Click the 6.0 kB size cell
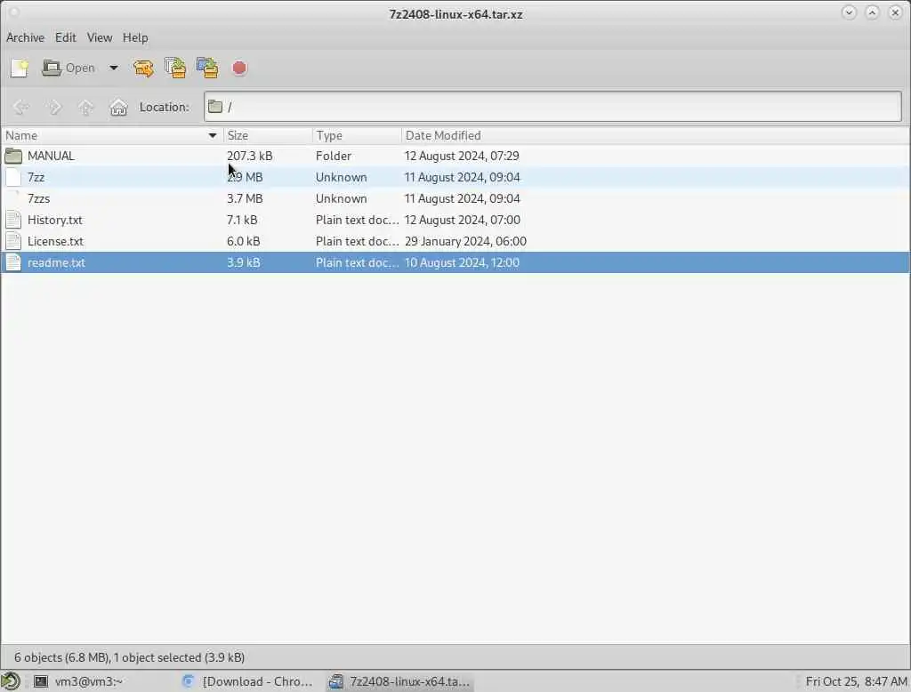 (x=244, y=241)
